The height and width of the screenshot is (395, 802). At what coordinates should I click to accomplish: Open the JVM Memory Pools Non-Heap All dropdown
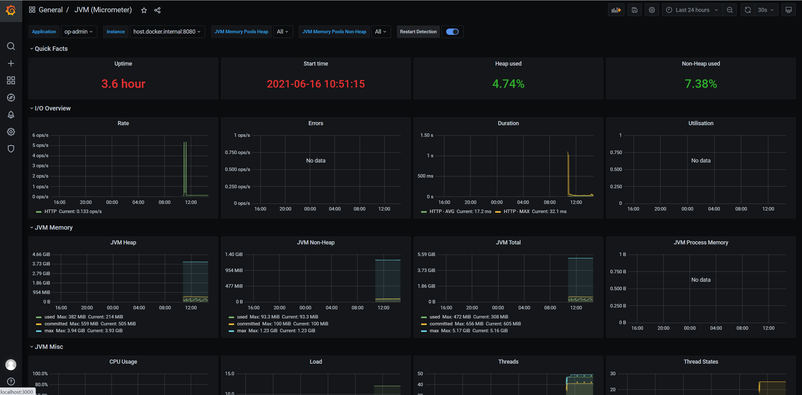pyautogui.click(x=381, y=32)
